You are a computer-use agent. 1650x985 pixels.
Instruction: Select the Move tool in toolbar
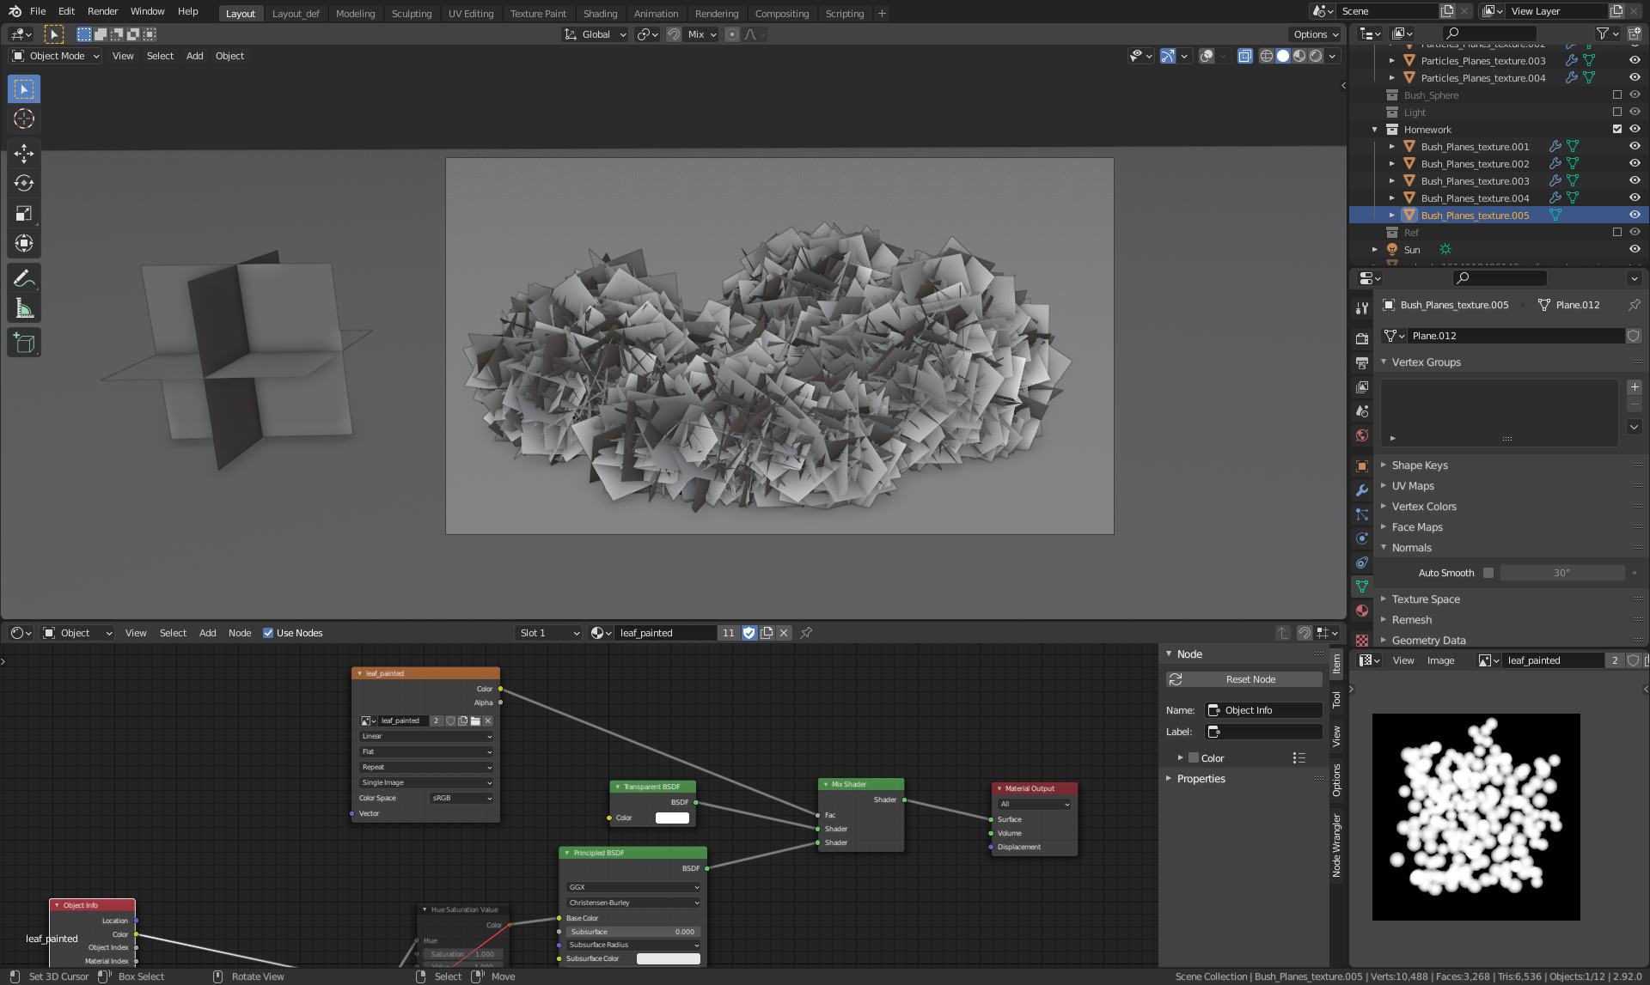[24, 154]
